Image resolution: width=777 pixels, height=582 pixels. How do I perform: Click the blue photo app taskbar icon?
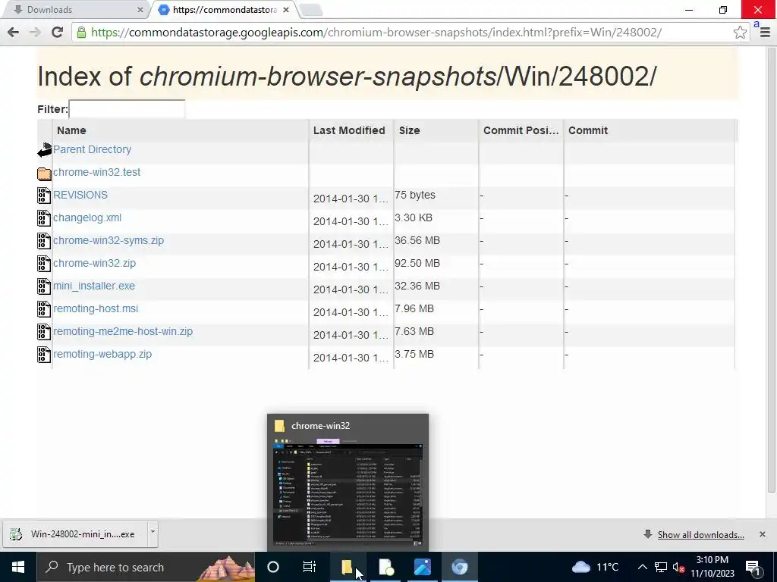tap(423, 567)
